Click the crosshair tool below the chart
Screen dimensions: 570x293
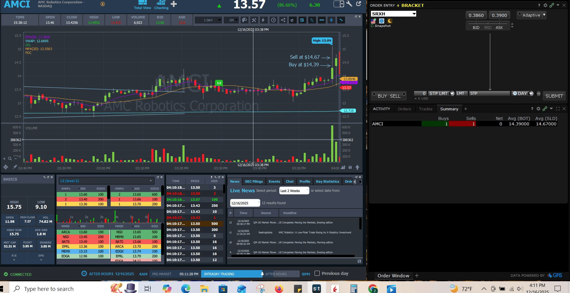coord(6,167)
